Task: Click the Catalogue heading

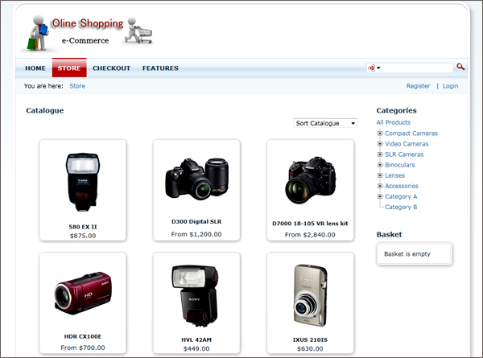Action: click(45, 110)
